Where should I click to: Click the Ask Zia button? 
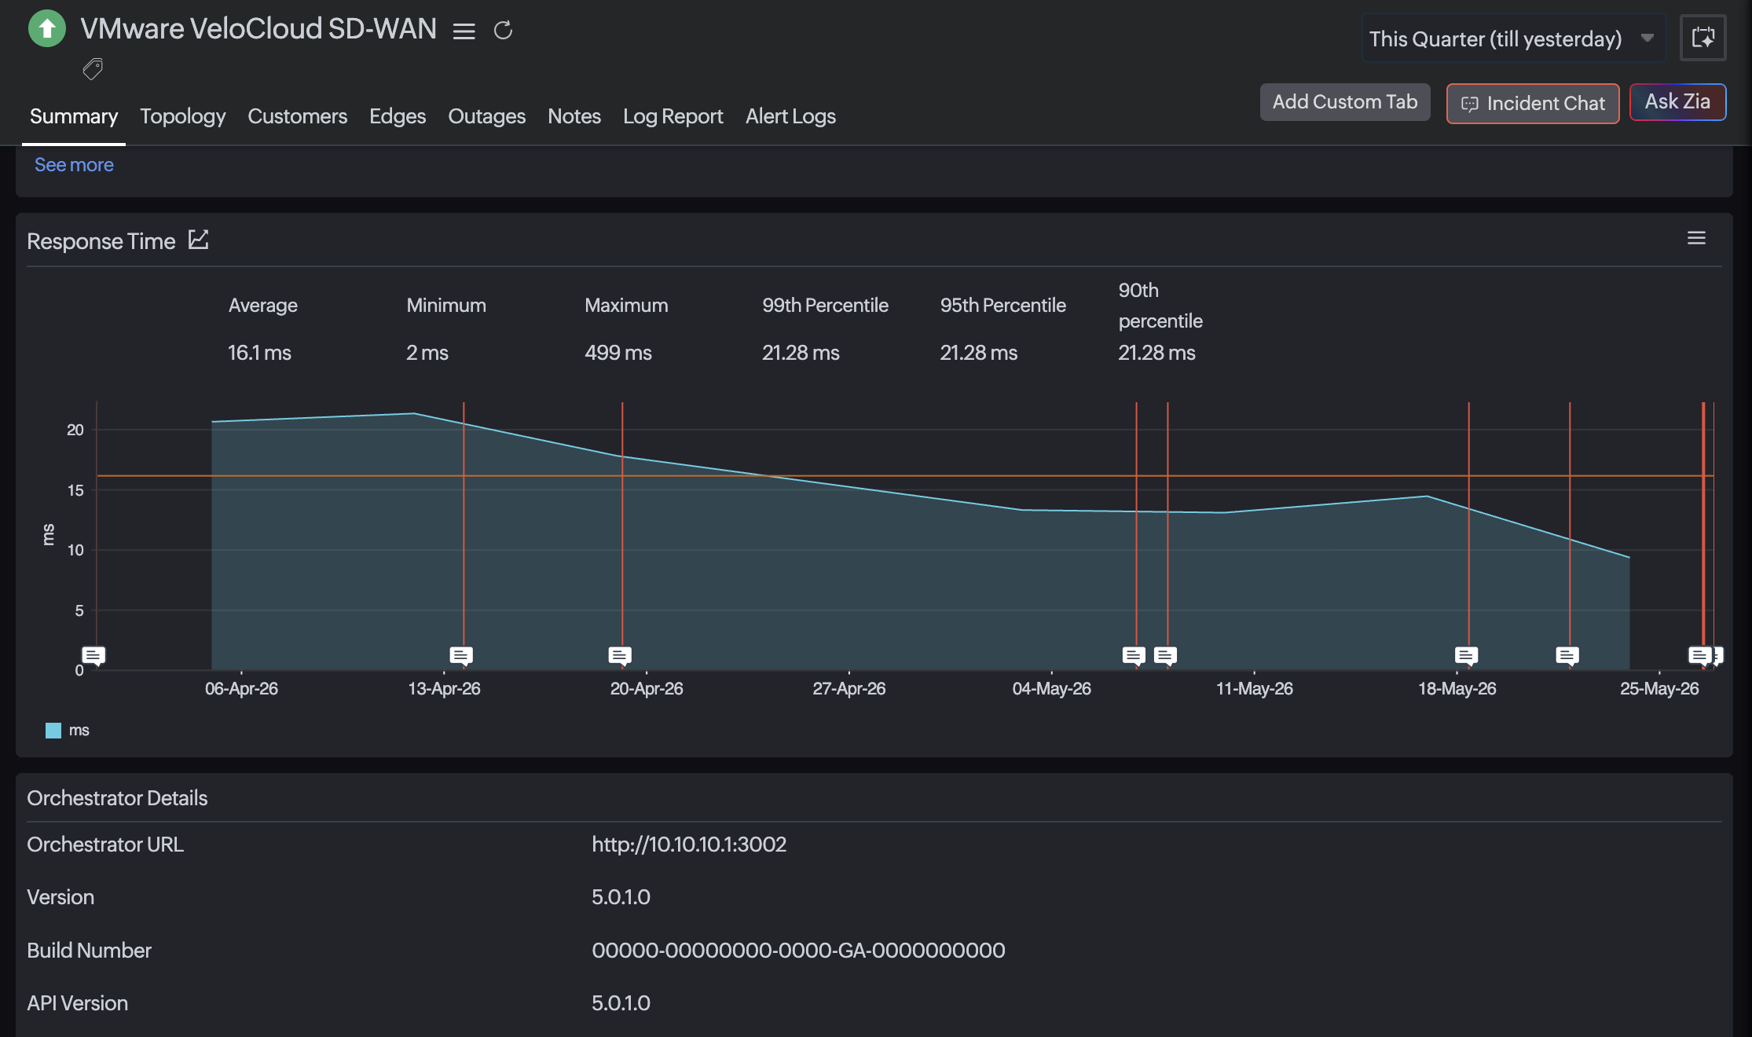[x=1677, y=102]
